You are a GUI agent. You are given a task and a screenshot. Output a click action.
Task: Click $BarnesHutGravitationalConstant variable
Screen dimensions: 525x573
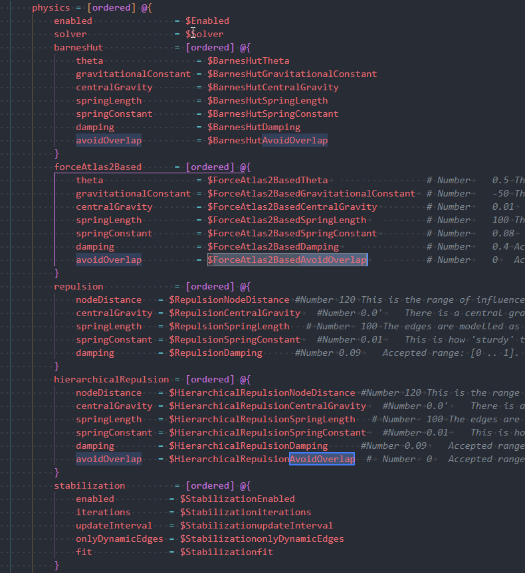292,74
